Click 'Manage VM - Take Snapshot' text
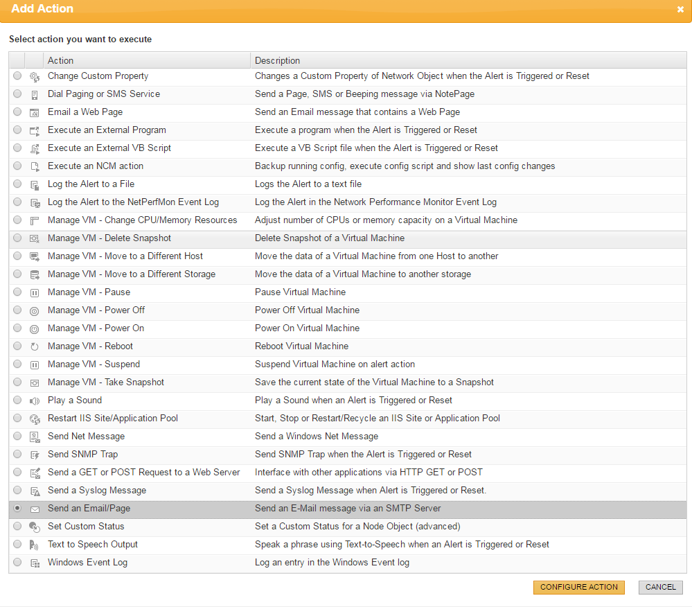The image size is (692, 607). click(x=106, y=382)
